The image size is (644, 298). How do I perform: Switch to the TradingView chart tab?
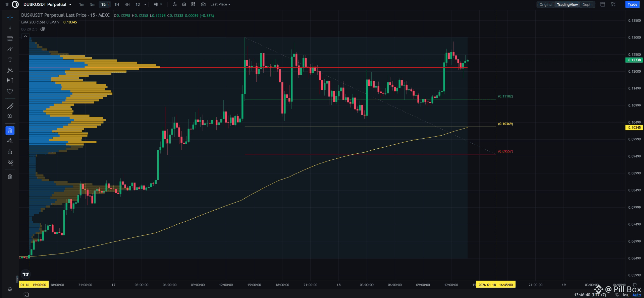[567, 5]
